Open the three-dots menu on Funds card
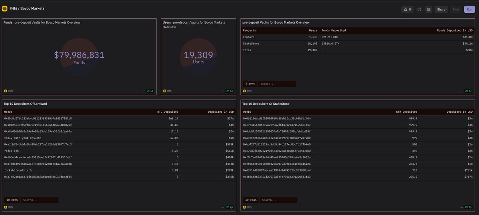 [x=143, y=91]
